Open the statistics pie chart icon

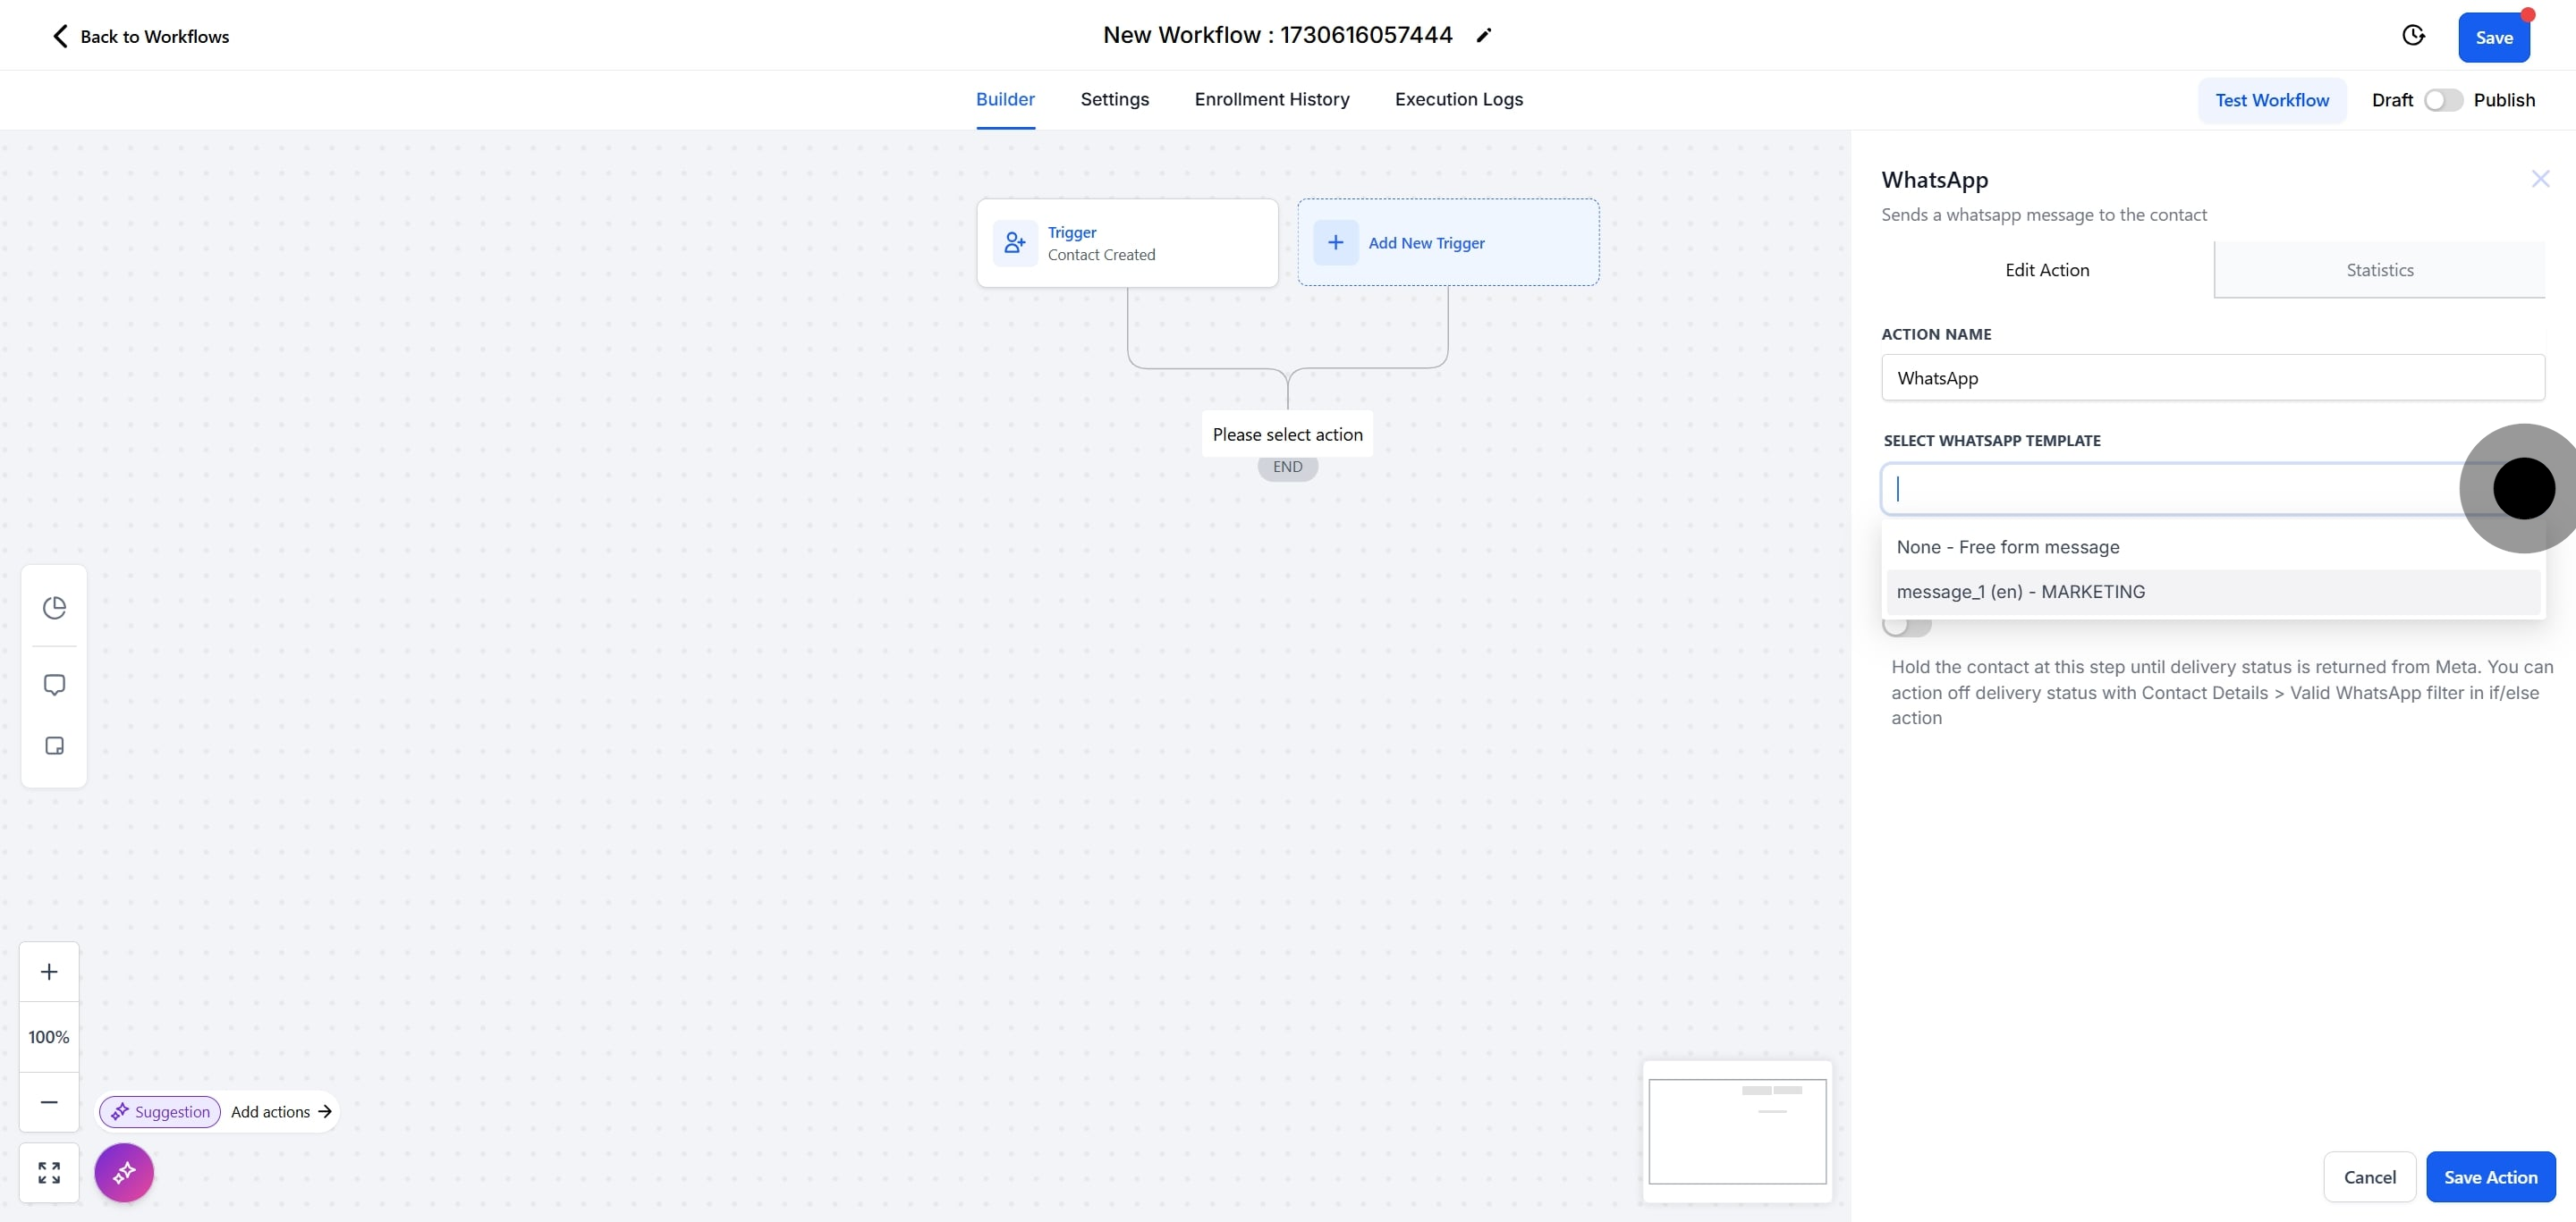coord(54,608)
